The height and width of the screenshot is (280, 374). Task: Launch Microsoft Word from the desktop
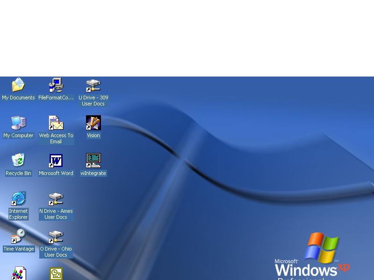point(56,161)
